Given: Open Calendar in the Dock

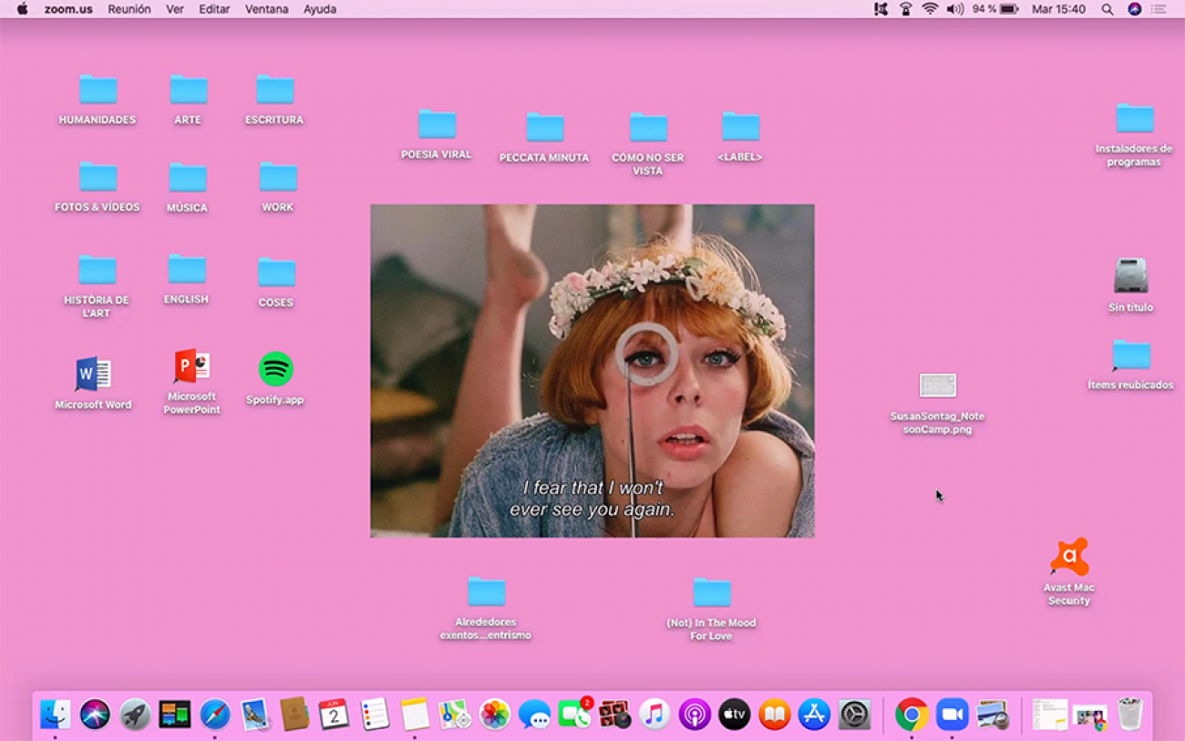Looking at the screenshot, I should pyautogui.click(x=334, y=715).
